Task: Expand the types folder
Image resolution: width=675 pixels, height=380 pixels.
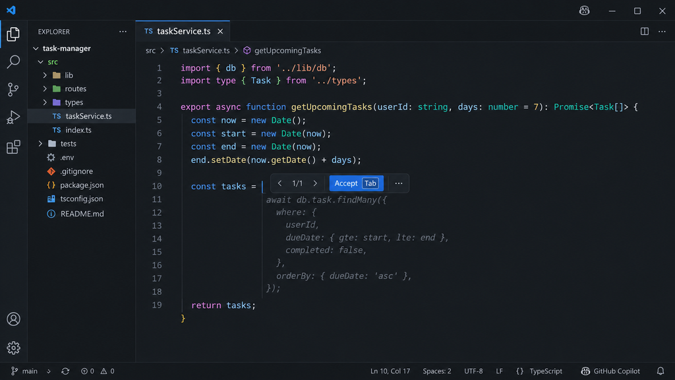Action: click(45, 102)
